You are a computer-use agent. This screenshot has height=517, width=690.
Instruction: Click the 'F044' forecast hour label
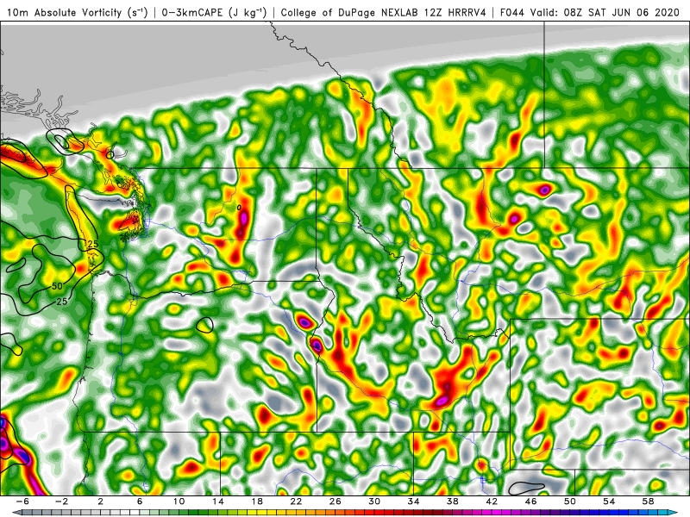coord(512,12)
